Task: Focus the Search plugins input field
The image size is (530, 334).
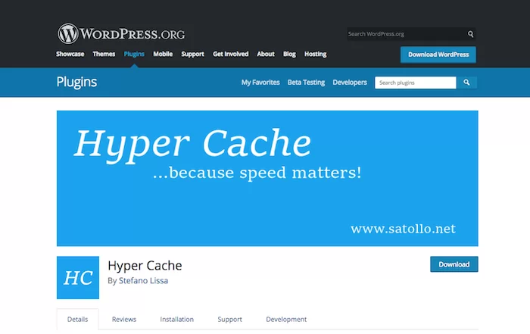Action: tap(415, 83)
